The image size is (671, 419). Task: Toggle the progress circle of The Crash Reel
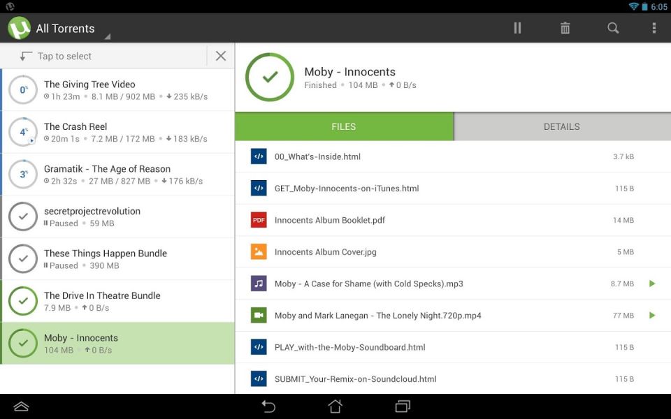(23, 132)
